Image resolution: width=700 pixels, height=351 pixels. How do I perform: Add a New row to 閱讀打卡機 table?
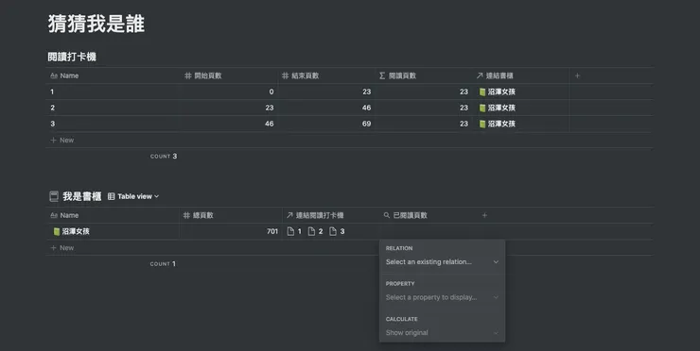(61, 140)
